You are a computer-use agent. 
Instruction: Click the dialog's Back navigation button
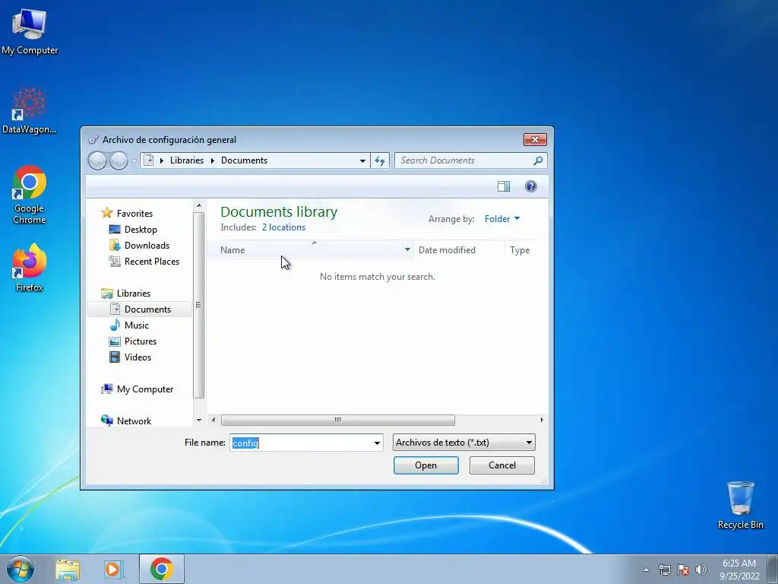coord(97,160)
